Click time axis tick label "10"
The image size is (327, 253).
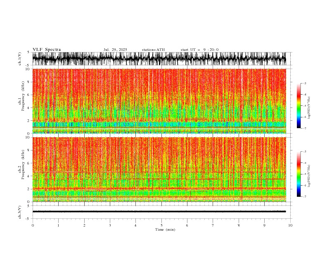click(290, 225)
